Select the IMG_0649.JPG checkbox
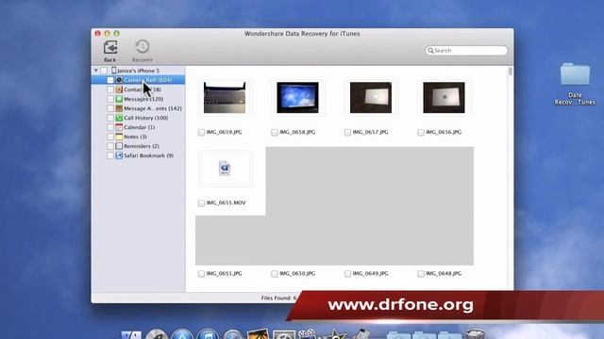Viewport: 604px width, 339px height. 347,274
